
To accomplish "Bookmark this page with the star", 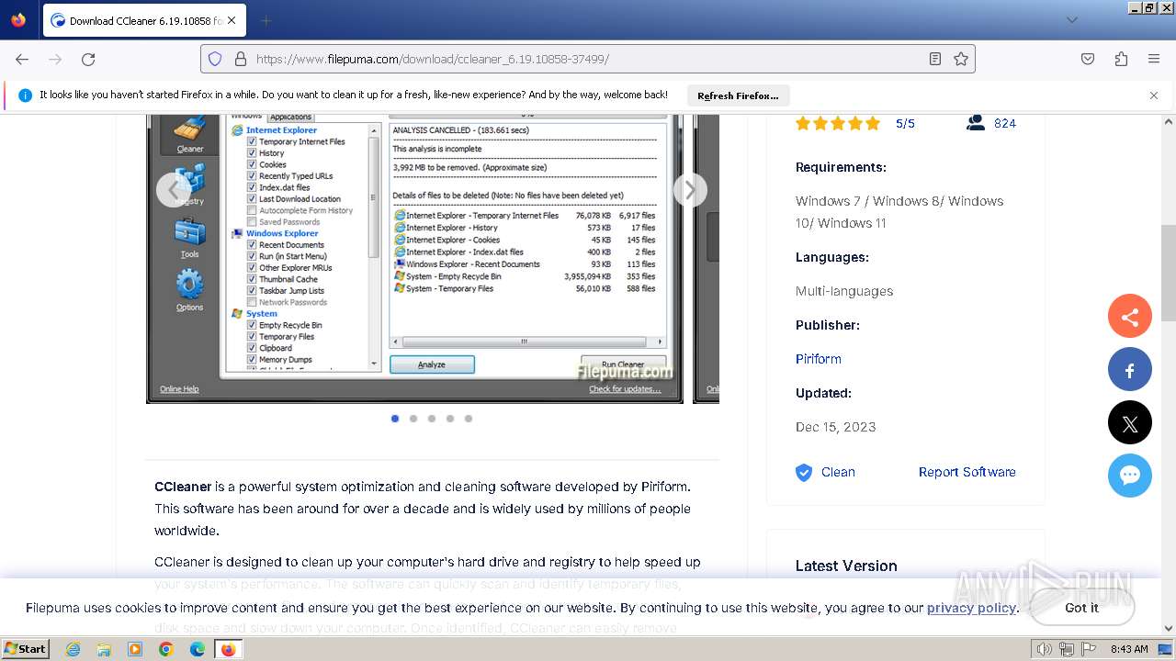I will [x=961, y=59].
